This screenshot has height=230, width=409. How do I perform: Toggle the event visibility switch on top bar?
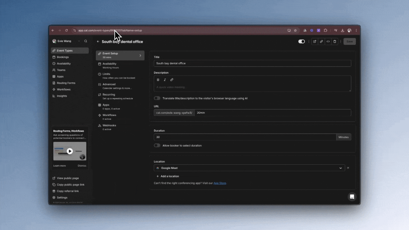pos(301,41)
